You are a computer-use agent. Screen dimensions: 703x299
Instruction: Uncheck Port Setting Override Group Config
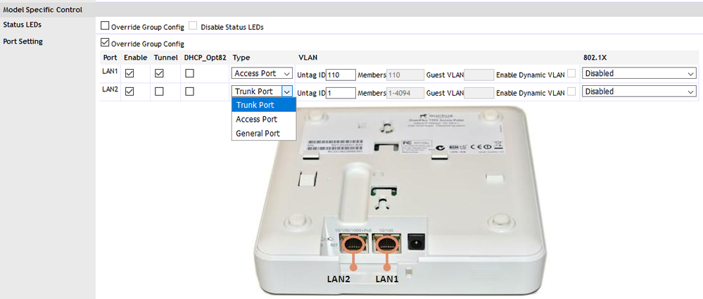105,43
